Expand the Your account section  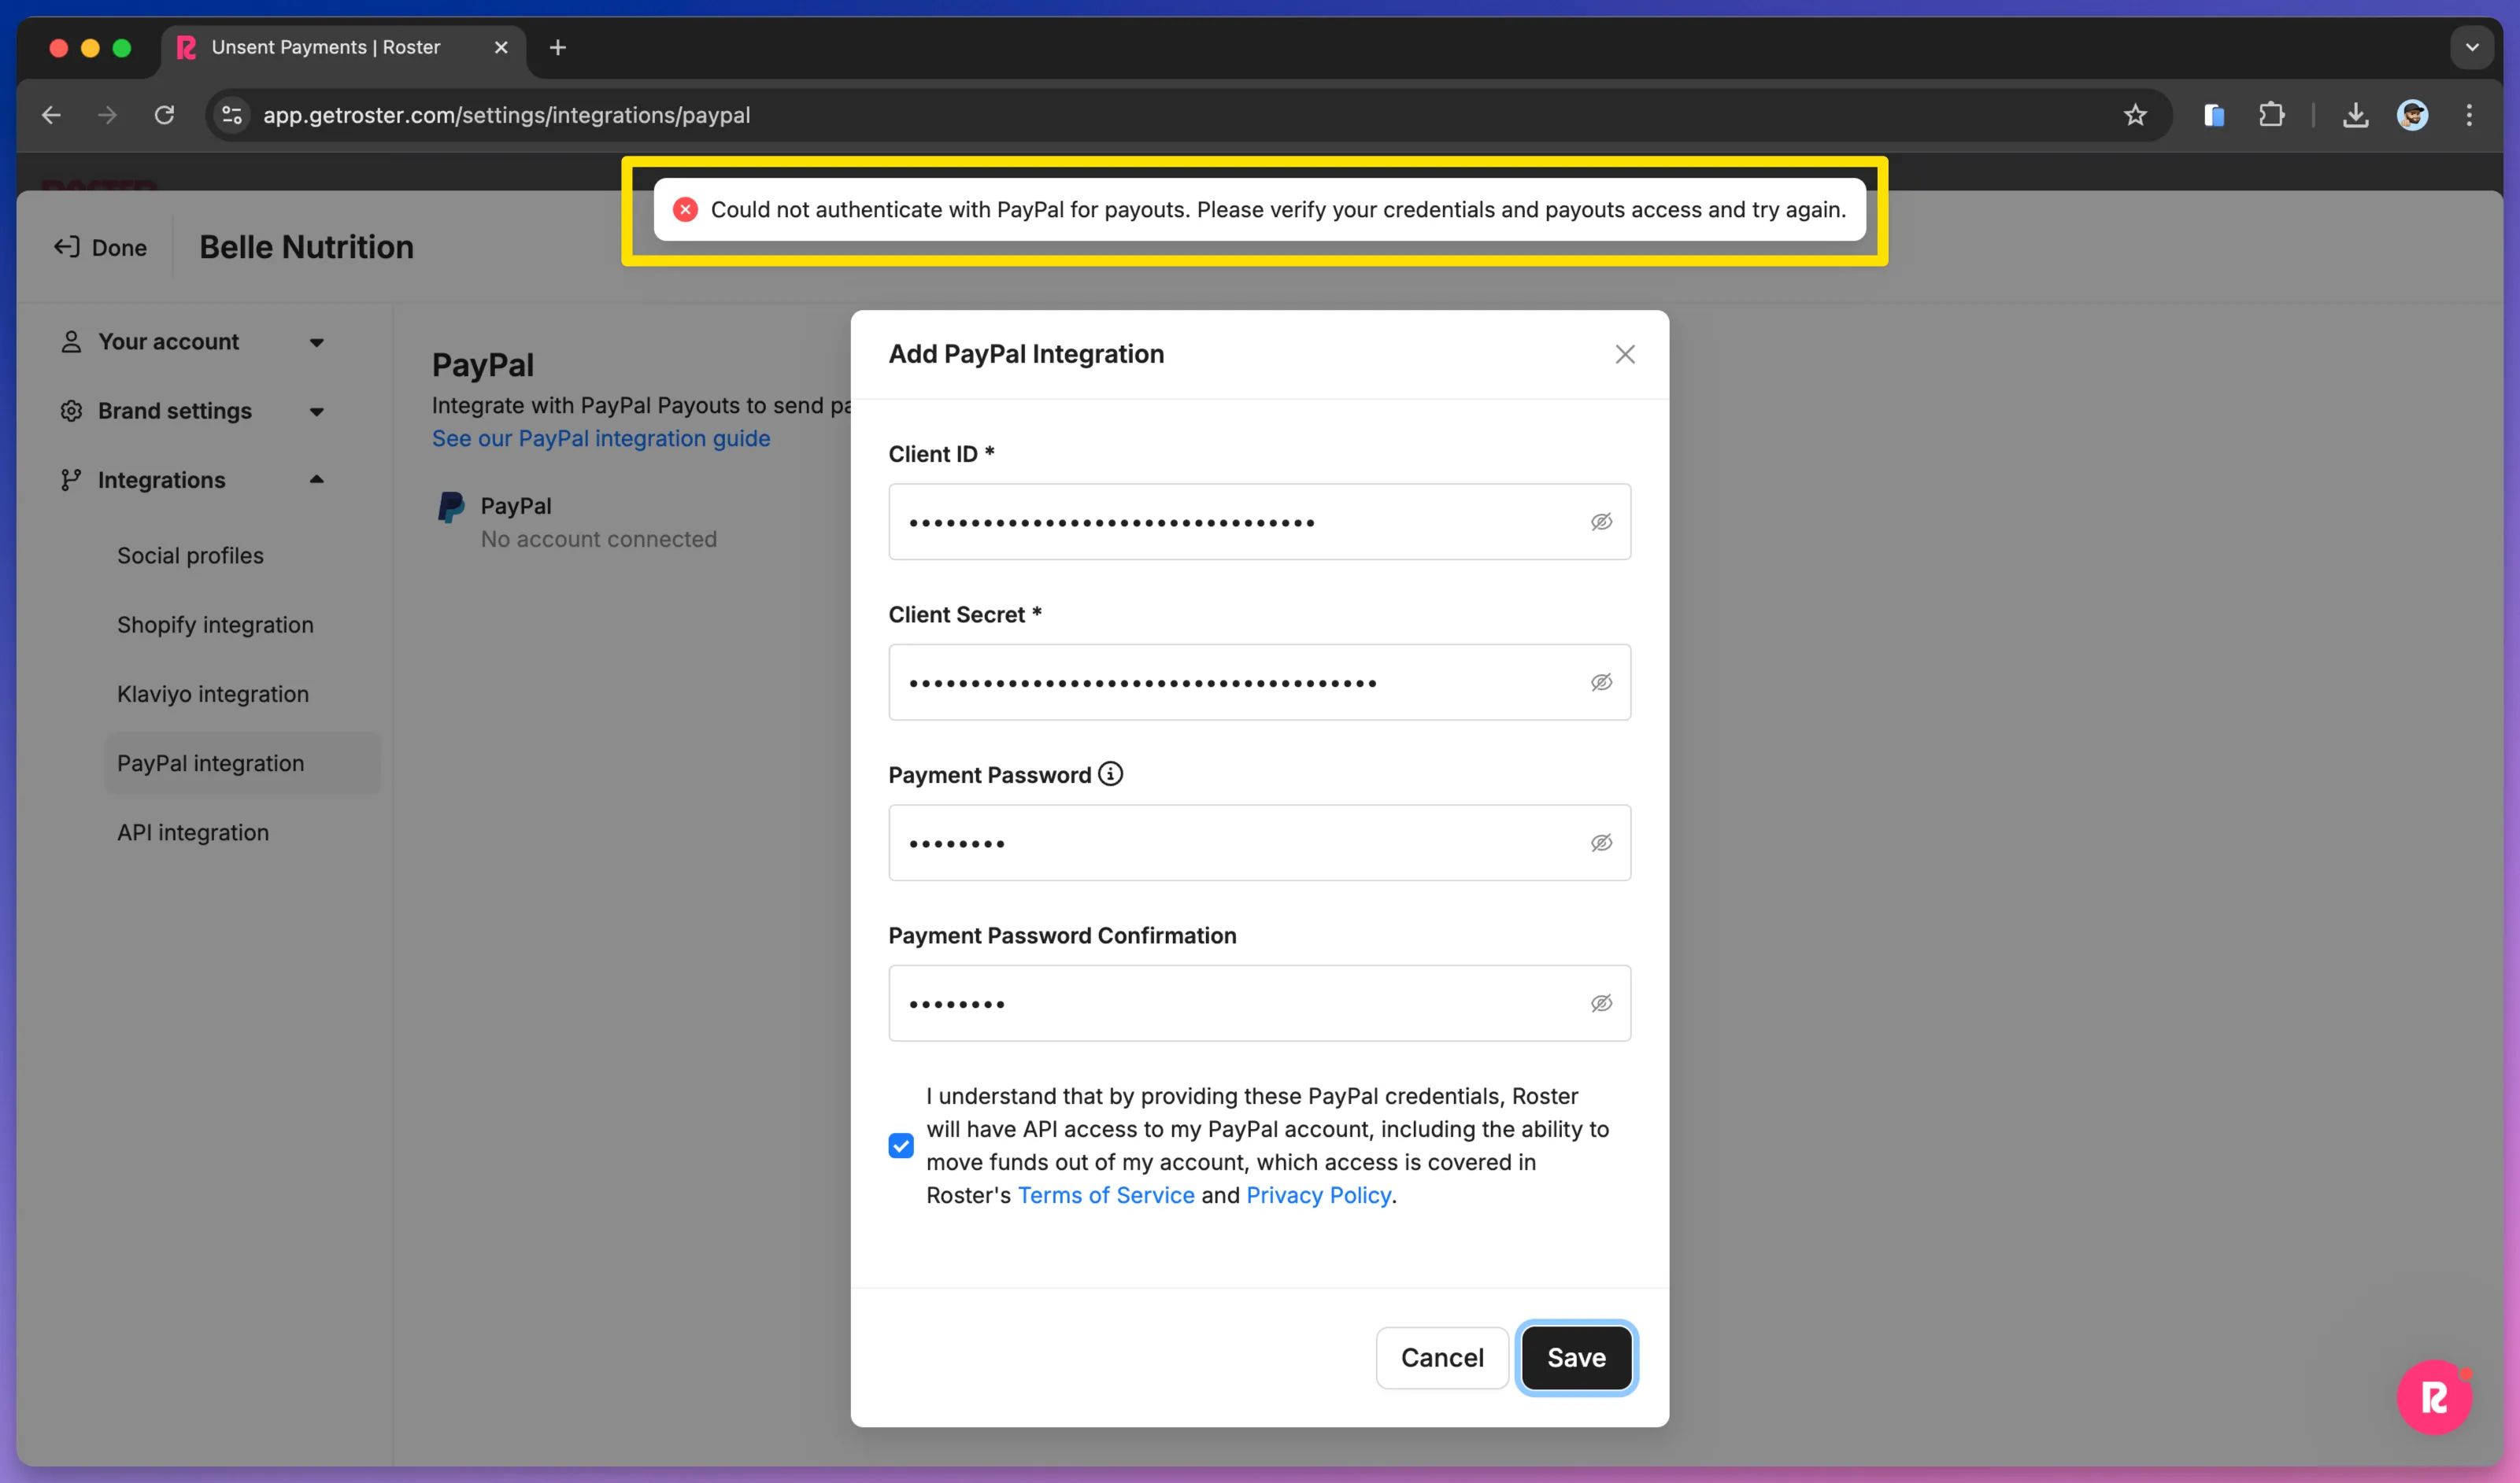193,341
